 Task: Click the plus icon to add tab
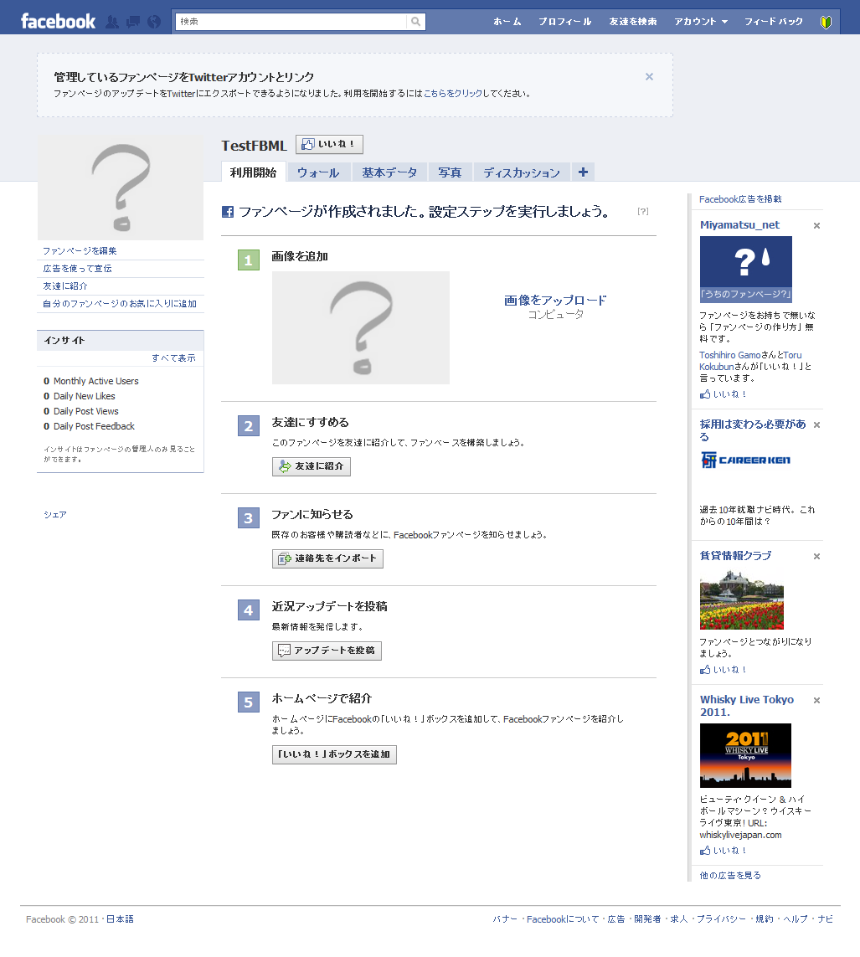tap(583, 172)
